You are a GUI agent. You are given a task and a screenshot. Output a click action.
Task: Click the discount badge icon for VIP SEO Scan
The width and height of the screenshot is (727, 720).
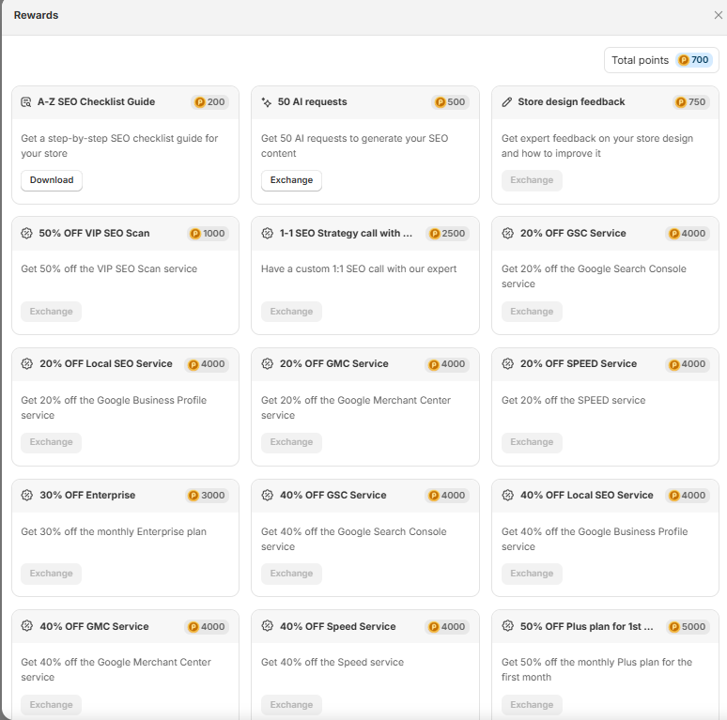[26, 233]
